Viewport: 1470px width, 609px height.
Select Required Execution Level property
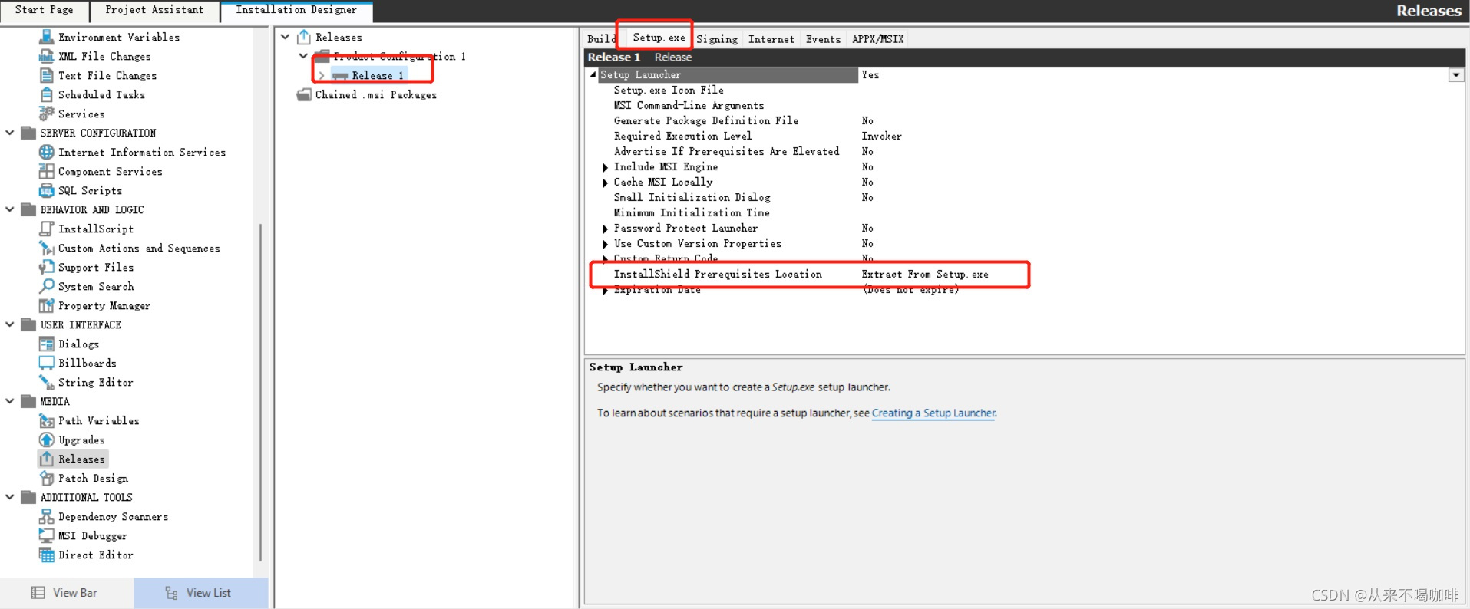point(682,136)
